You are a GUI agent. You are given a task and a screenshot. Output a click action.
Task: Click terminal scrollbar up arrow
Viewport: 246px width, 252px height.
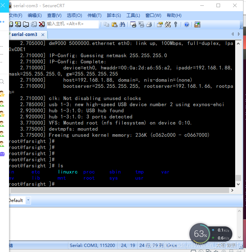click(238, 44)
